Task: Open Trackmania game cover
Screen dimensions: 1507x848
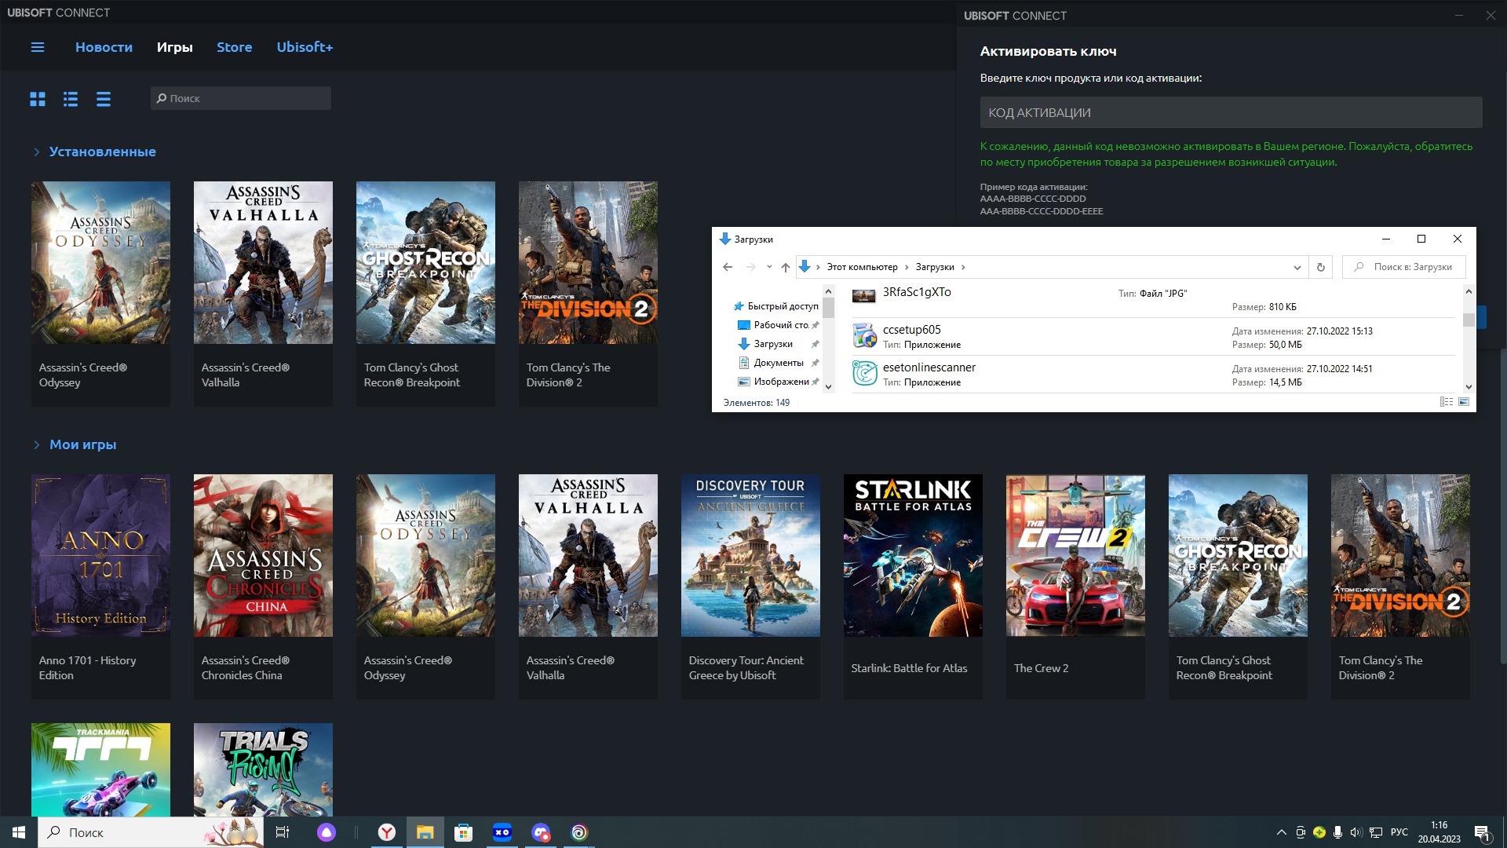Action: pyautogui.click(x=100, y=769)
